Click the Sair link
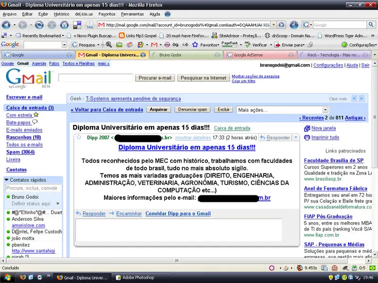Screen dimensions: 378x283 pyautogui.click(x=365, y=65)
